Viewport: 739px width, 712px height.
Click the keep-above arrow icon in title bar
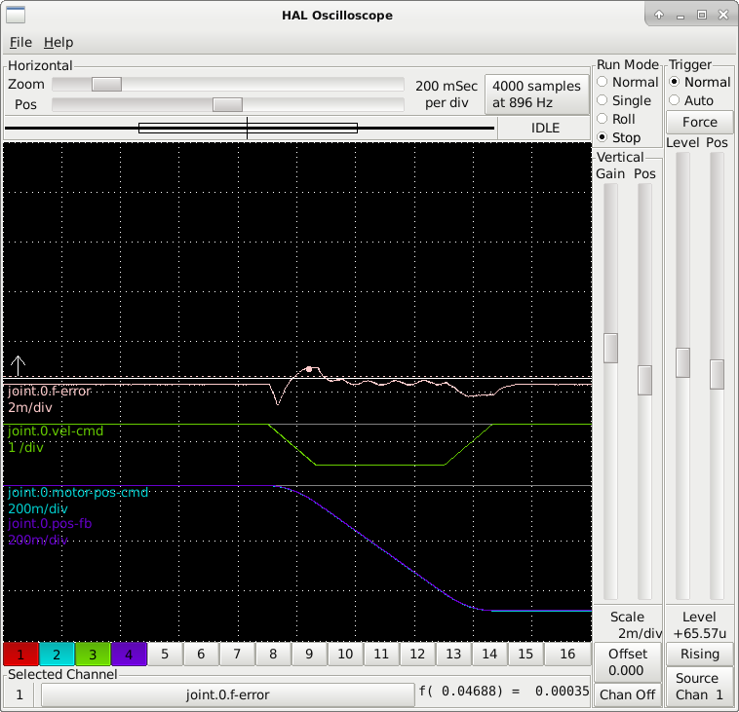[659, 15]
